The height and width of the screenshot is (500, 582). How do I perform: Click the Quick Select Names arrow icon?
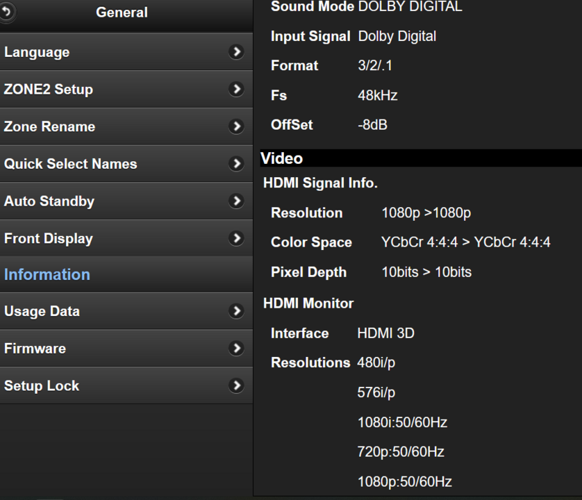pyautogui.click(x=237, y=164)
